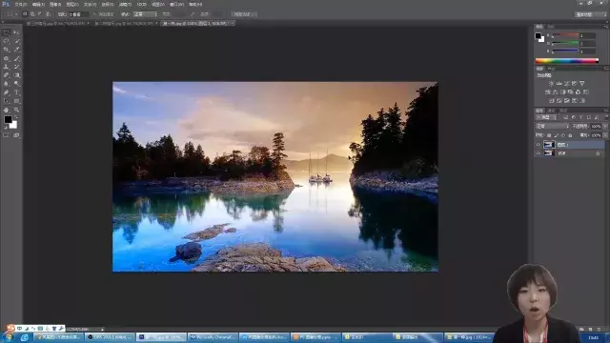Open the File menu

[x=21, y=4]
